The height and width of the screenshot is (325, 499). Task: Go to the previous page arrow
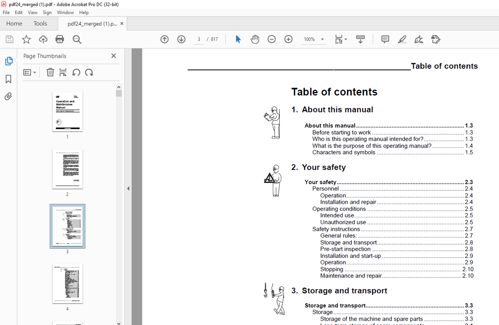click(x=165, y=39)
